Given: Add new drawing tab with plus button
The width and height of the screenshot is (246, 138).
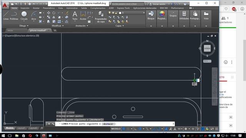Looking at the screenshot, I should pyautogui.click(x=55, y=30).
